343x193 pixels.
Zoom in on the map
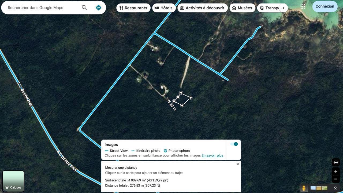click(x=336, y=171)
